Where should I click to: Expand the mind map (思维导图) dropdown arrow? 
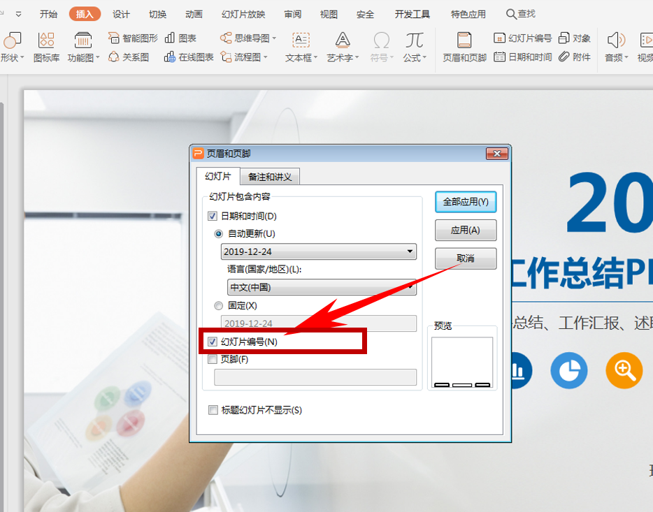coord(274,38)
